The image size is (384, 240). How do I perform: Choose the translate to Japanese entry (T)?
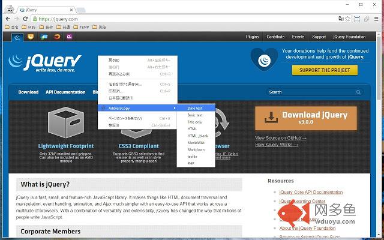coord(137,98)
